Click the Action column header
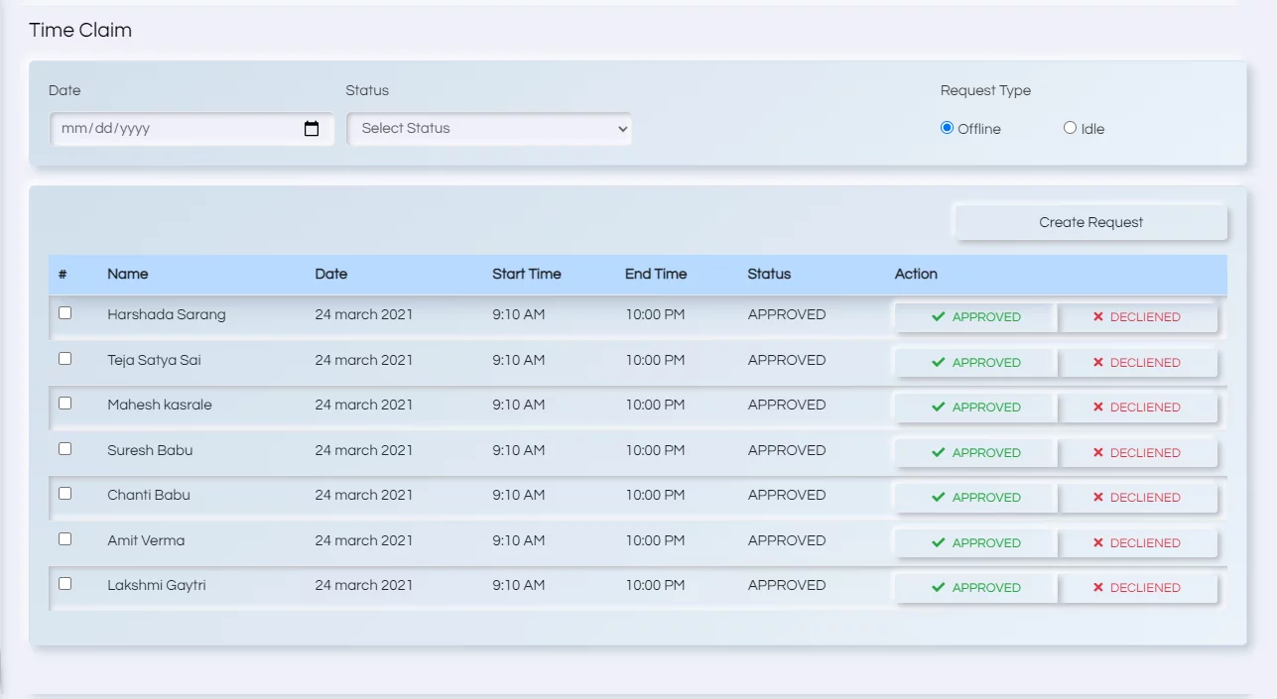The width and height of the screenshot is (1277, 699). coord(916,274)
